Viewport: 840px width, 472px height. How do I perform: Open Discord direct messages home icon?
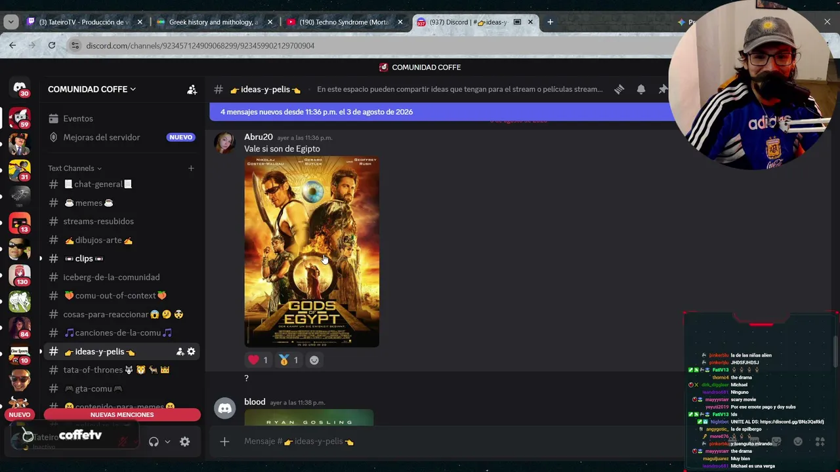click(x=20, y=88)
